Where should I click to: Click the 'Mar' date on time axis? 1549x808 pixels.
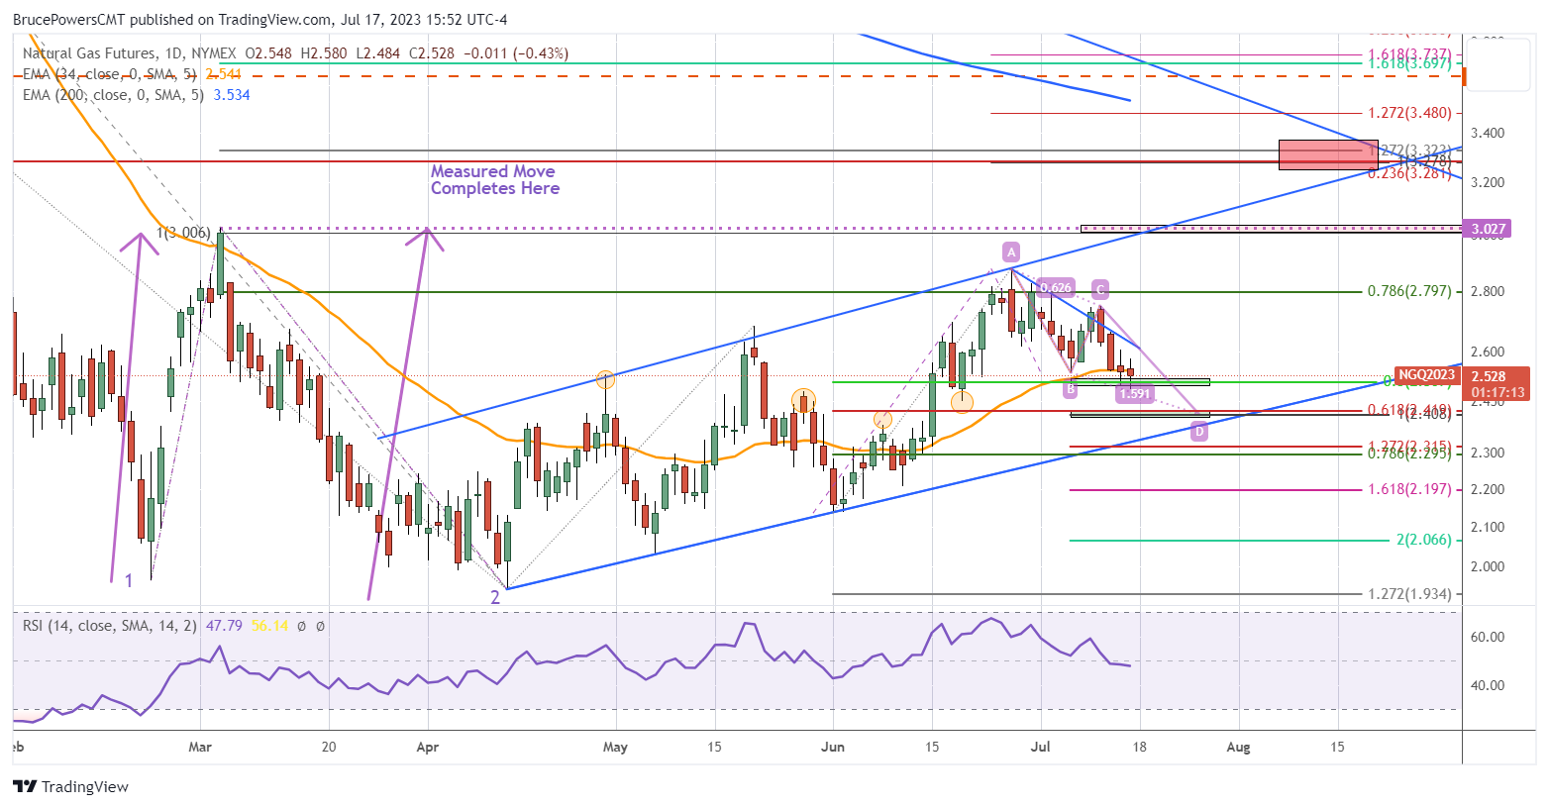click(200, 747)
